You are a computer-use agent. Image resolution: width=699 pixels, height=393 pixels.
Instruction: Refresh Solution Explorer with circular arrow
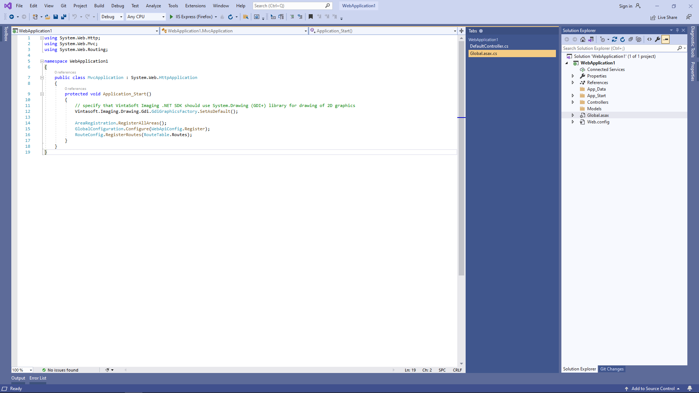click(x=623, y=39)
